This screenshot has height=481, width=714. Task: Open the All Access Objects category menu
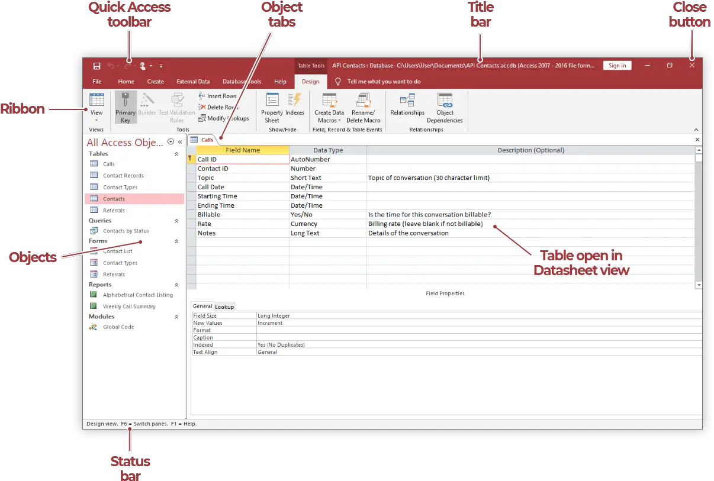point(171,142)
